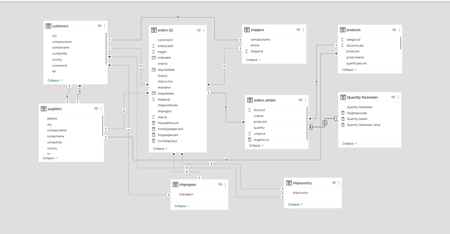
Task: Hide the suppliers table with eye icon
Action: pos(96,109)
